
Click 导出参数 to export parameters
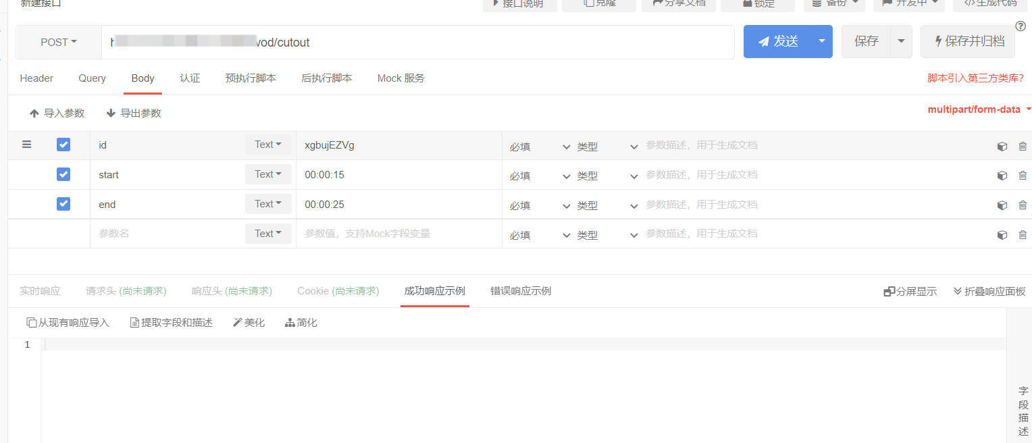[x=134, y=113]
